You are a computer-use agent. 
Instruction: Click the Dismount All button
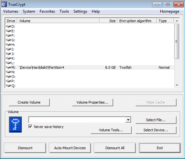point(115,148)
